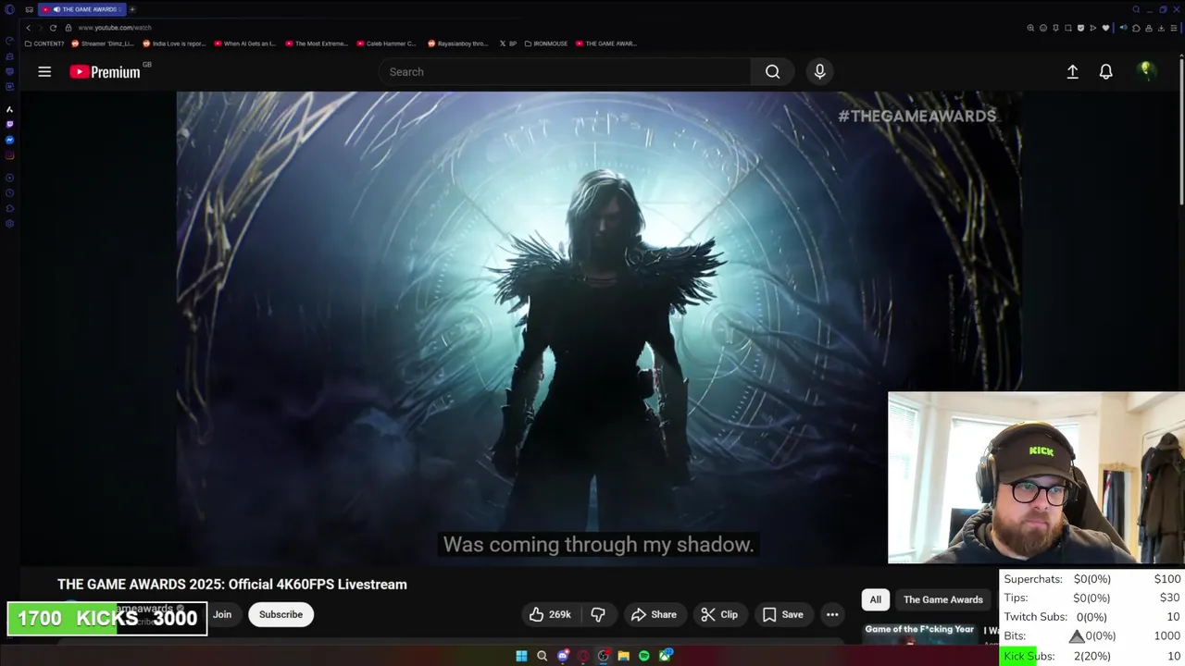The height and width of the screenshot is (666, 1185).
Task: Mute tab with the speaker toolbar icon
Action: pos(1124,28)
